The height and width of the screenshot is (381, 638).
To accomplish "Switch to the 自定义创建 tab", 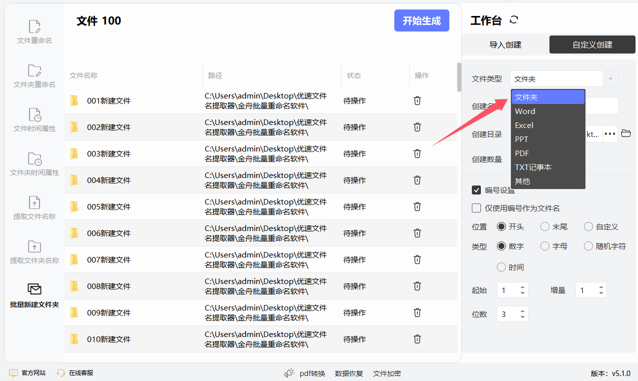I will (x=592, y=44).
